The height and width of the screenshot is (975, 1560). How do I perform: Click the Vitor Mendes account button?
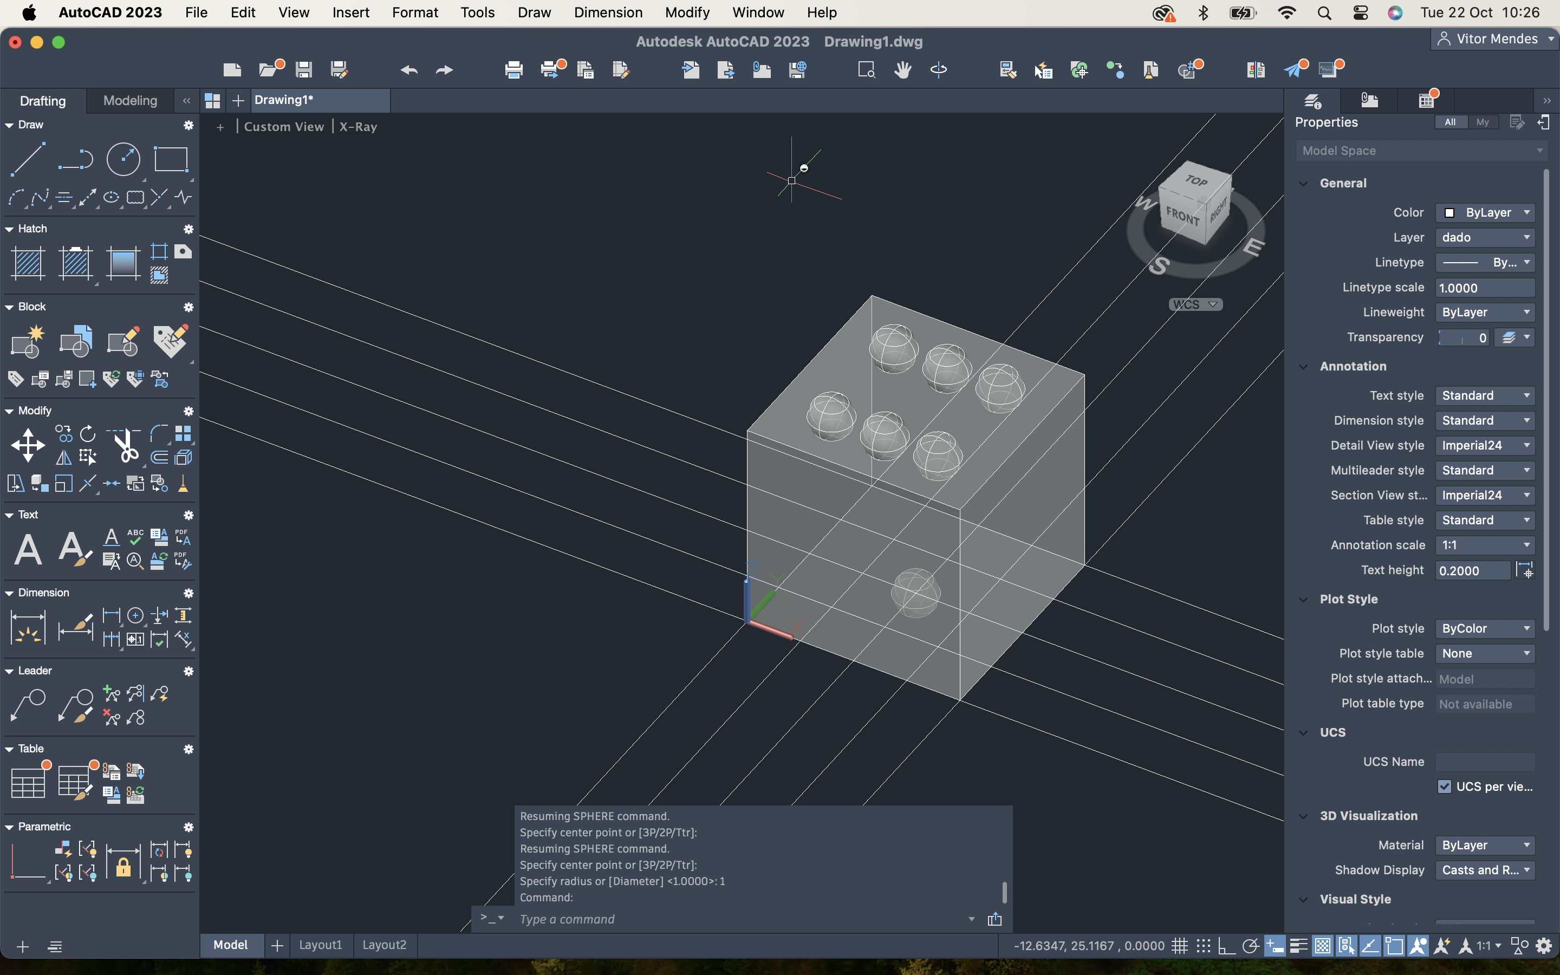click(x=1494, y=38)
